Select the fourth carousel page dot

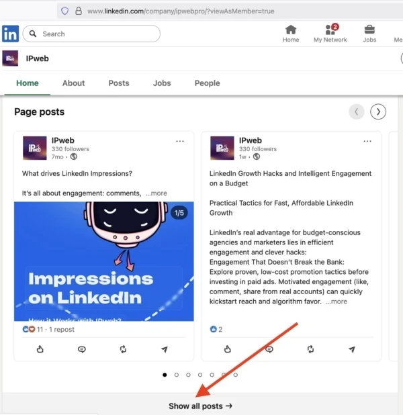click(x=200, y=375)
